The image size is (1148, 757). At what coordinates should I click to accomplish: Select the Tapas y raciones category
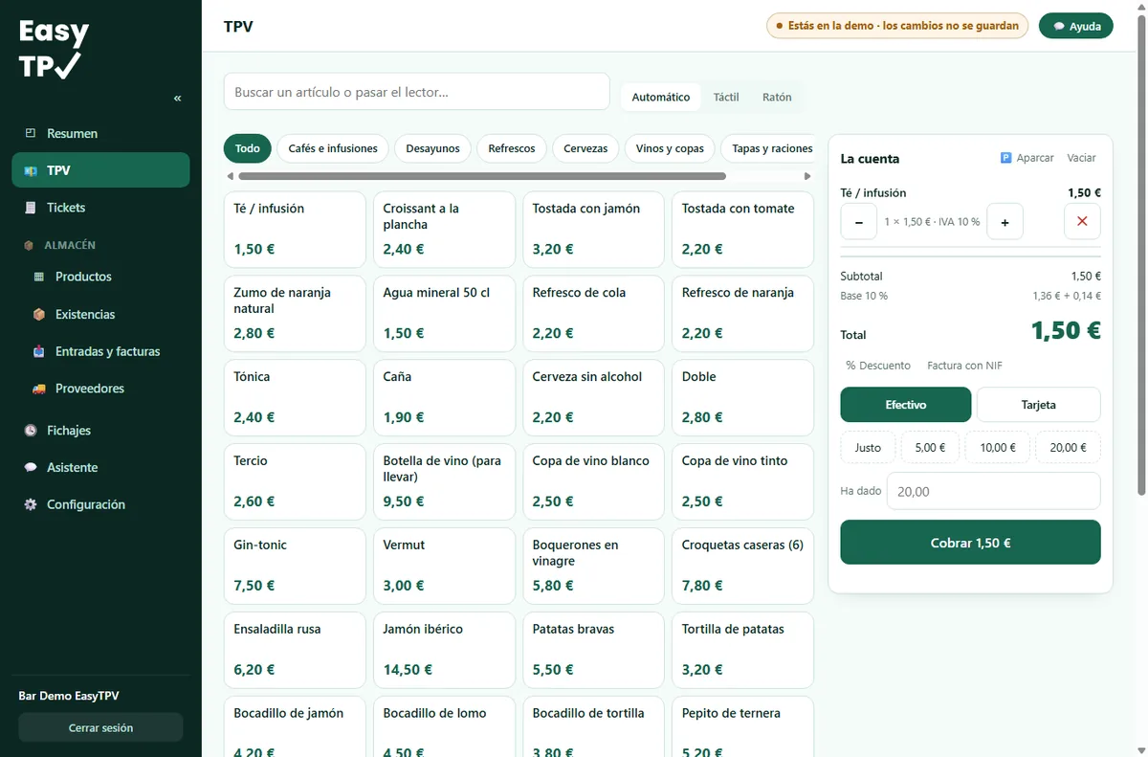[767, 148]
